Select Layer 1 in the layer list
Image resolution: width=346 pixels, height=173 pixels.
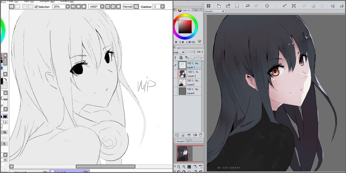190,65
